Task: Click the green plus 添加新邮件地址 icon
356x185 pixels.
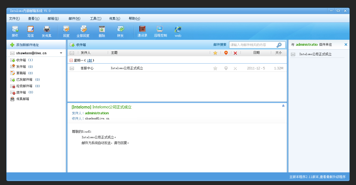Action: [x=12, y=45]
